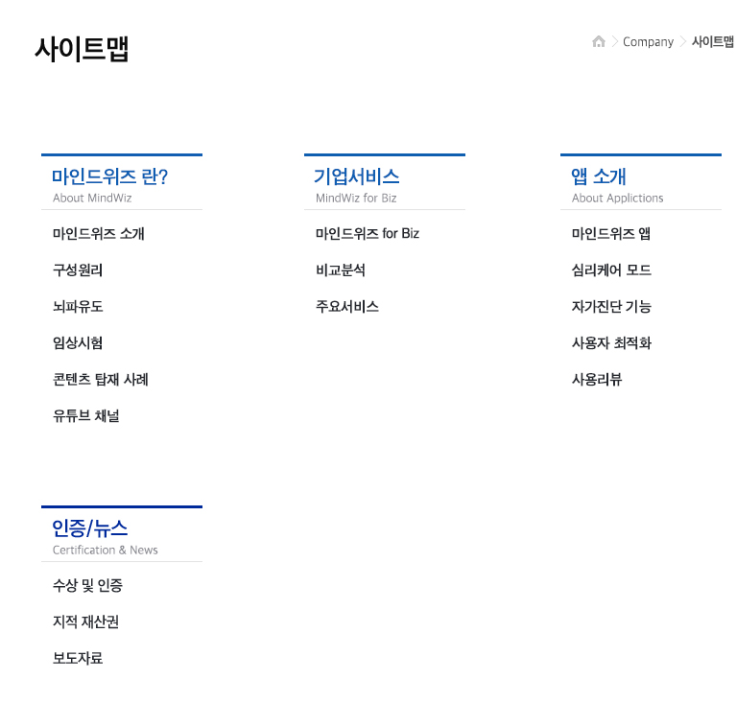Open the 주요서비스 link

point(346,307)
